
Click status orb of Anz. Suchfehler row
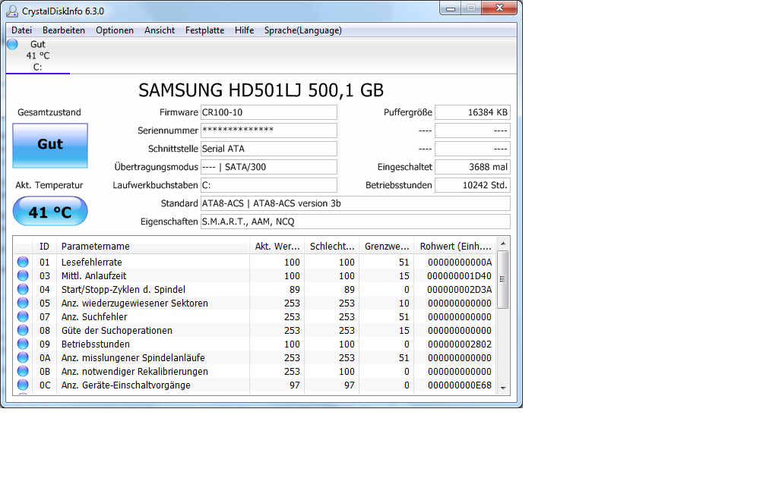(23, 316)
